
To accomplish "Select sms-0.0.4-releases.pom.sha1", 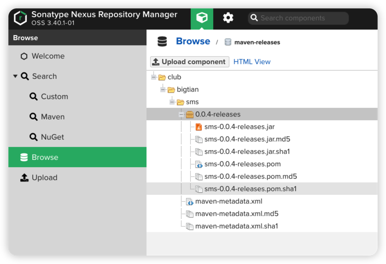I will tap(262, 188).
